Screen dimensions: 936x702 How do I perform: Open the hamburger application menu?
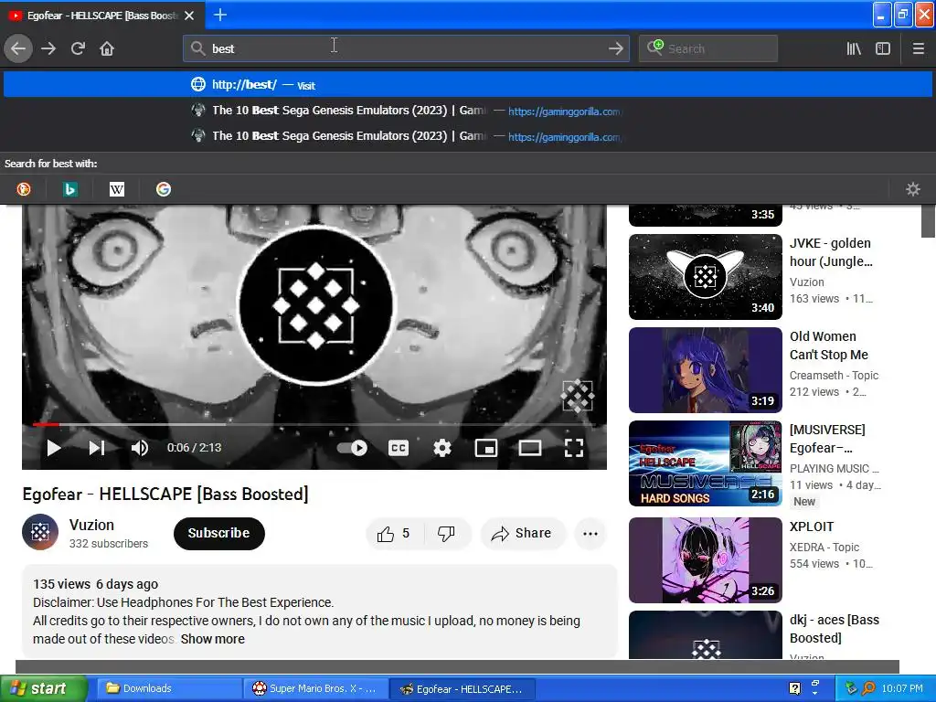918,48
